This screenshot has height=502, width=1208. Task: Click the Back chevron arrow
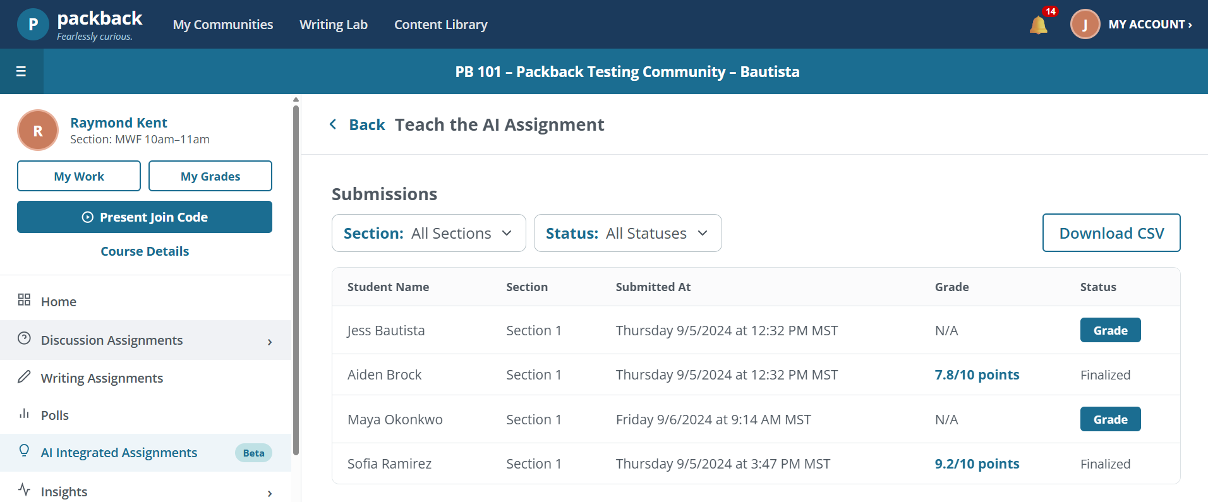click(333, 124)
